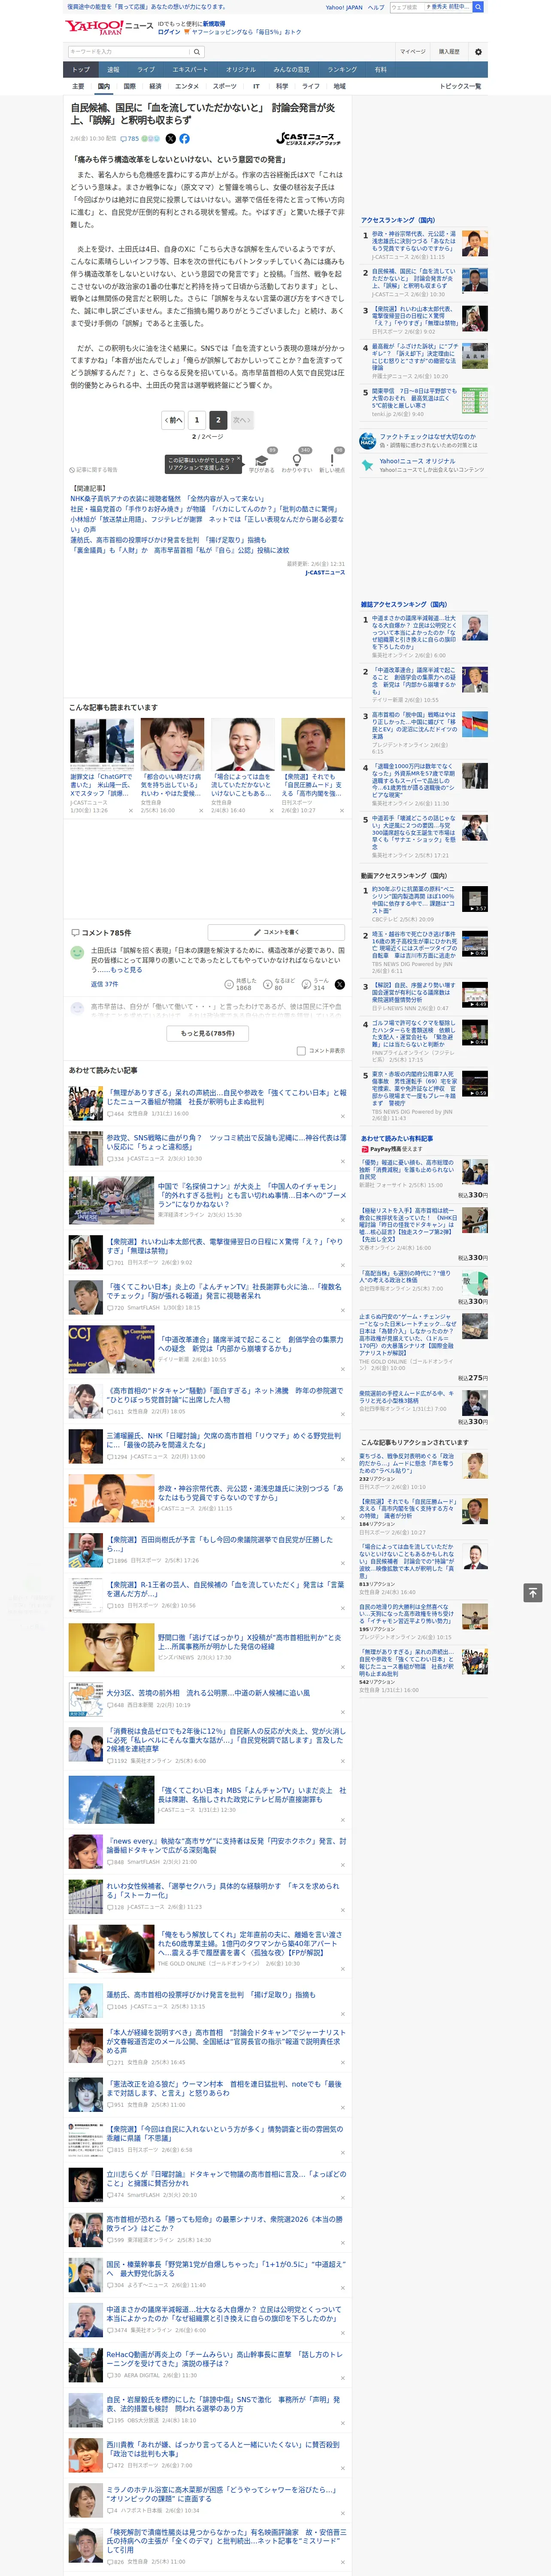Image resolution: width=551 pixels, height=2576 pixels.
Task: Open the エキスパート navigation tab
Action: (x=190, y=69)
